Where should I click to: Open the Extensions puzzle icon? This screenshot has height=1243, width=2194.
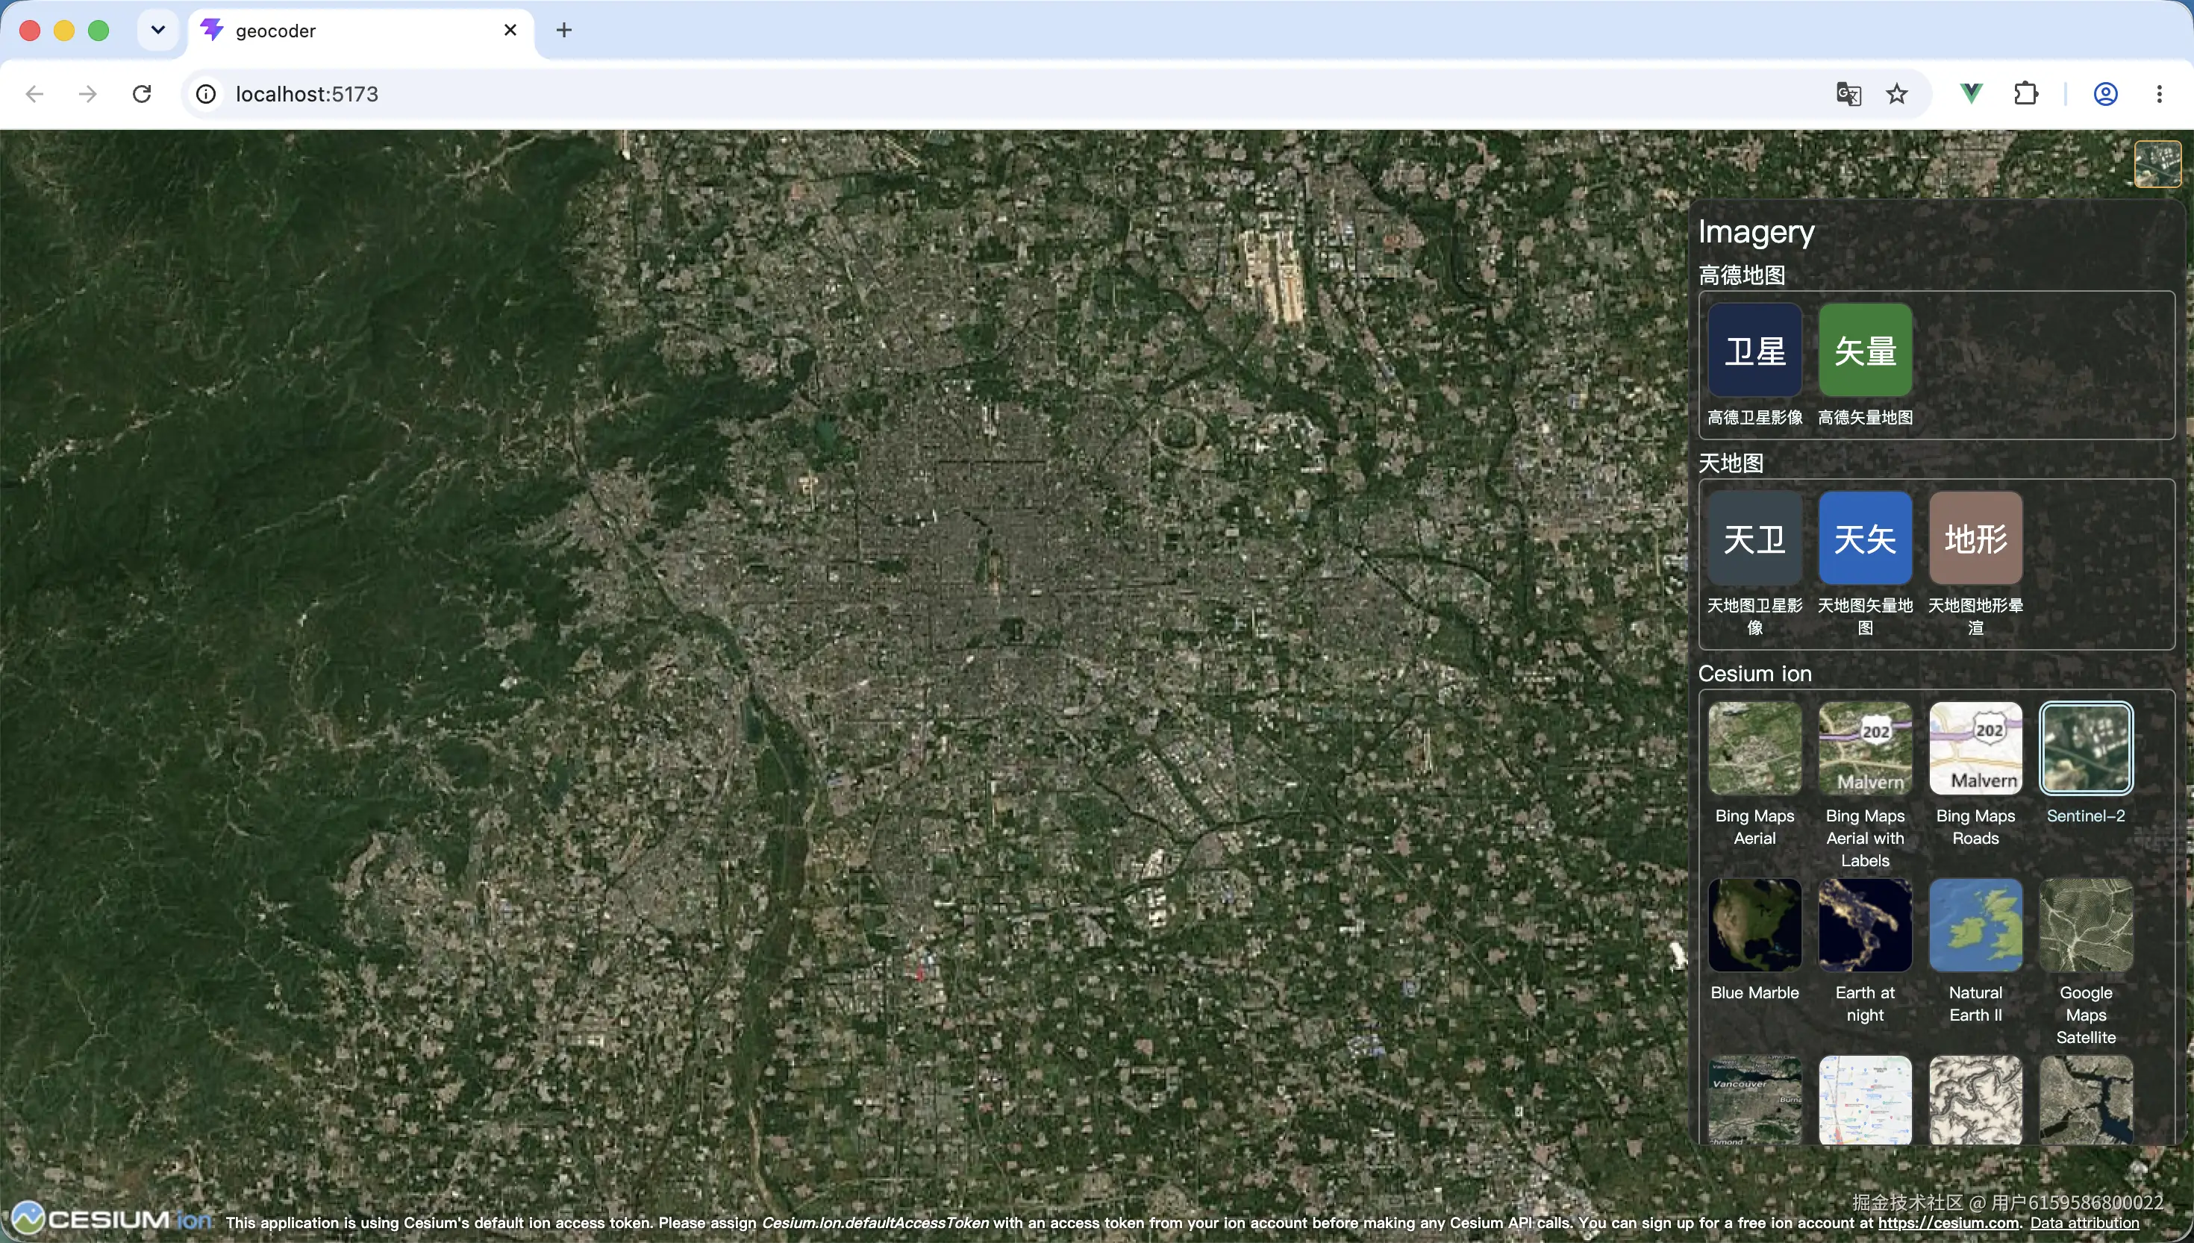click(x=2026, y=94)
